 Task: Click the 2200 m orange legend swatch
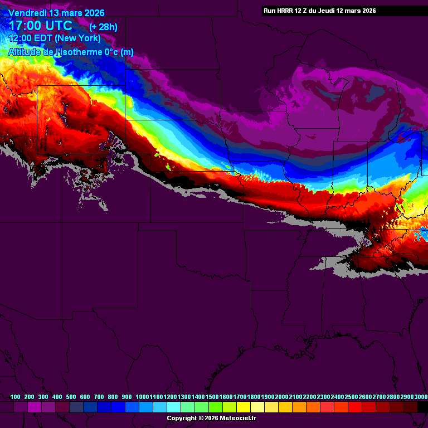pos(313,407)
